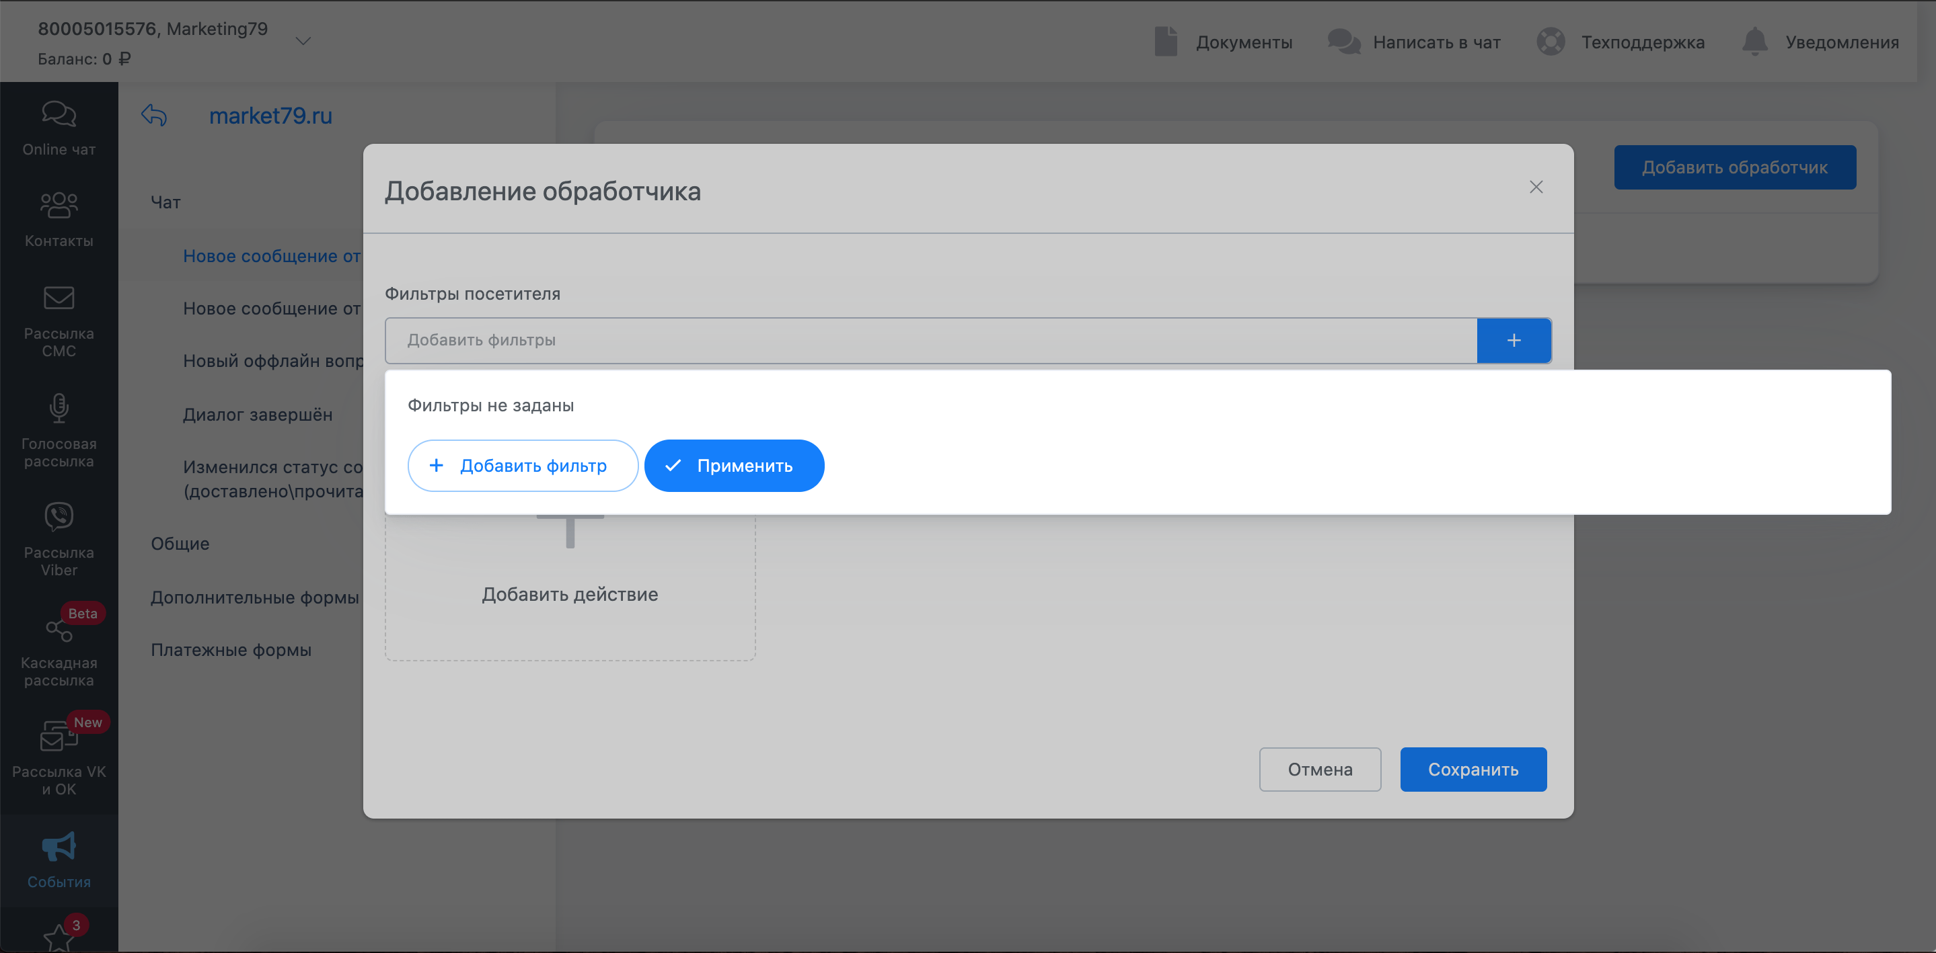The width and height of the screenshot is (1936, 953).
Task: Open Контакты in the sidebar
Action: click(x=59, y=206)
